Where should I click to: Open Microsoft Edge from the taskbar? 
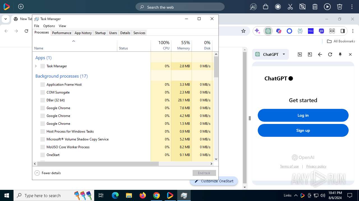pyautogui.click(x=115, y=195)
